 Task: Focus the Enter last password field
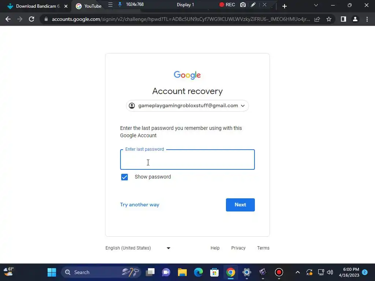[187, 160]
